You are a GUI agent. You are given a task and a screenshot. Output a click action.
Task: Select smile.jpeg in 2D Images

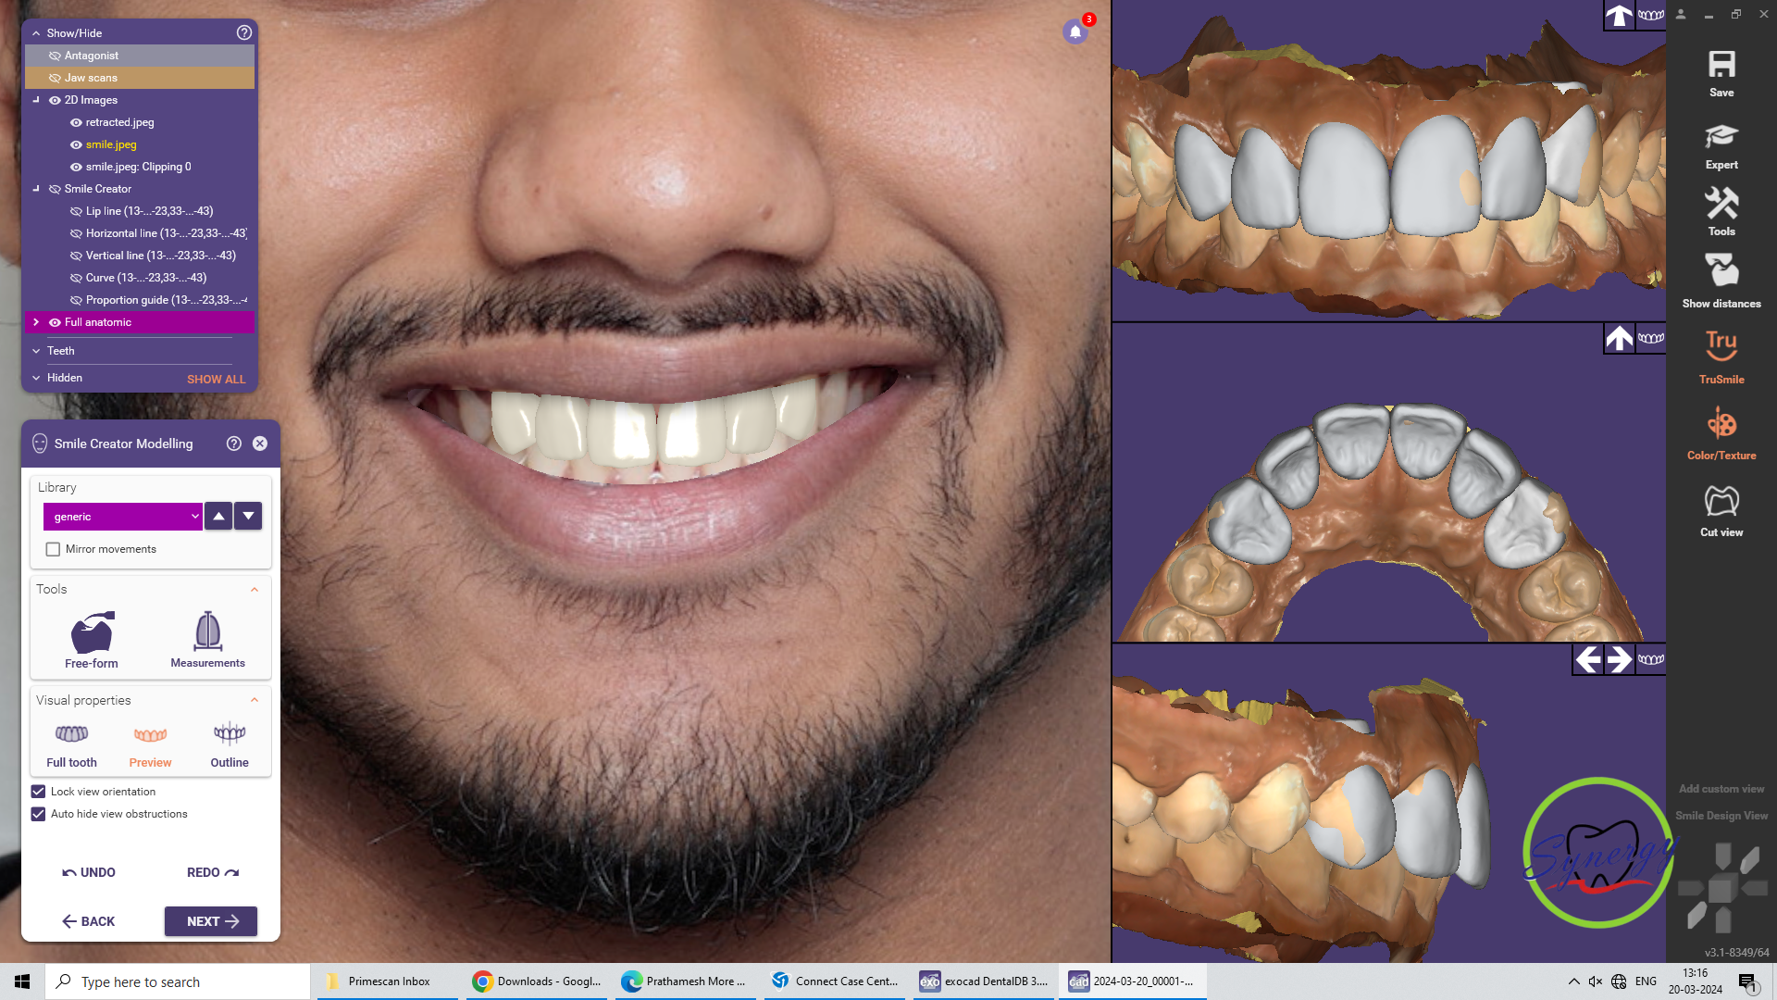point(111,144)
